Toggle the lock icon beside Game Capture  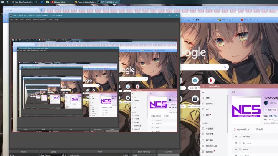(66, 155)
